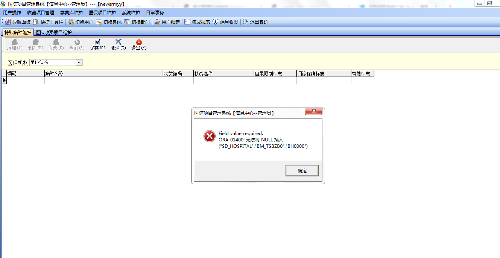This screenshot has width=500, height=258.
Task: Close the error dialog with X
Action: point(313,112)
